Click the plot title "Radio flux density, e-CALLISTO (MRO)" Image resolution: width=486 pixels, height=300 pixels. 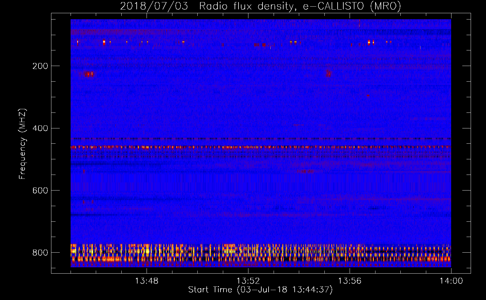[x=300, y=6]
